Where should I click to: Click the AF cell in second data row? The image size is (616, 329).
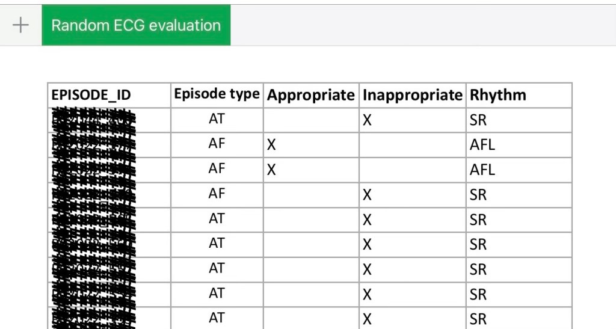coord(217,145)
